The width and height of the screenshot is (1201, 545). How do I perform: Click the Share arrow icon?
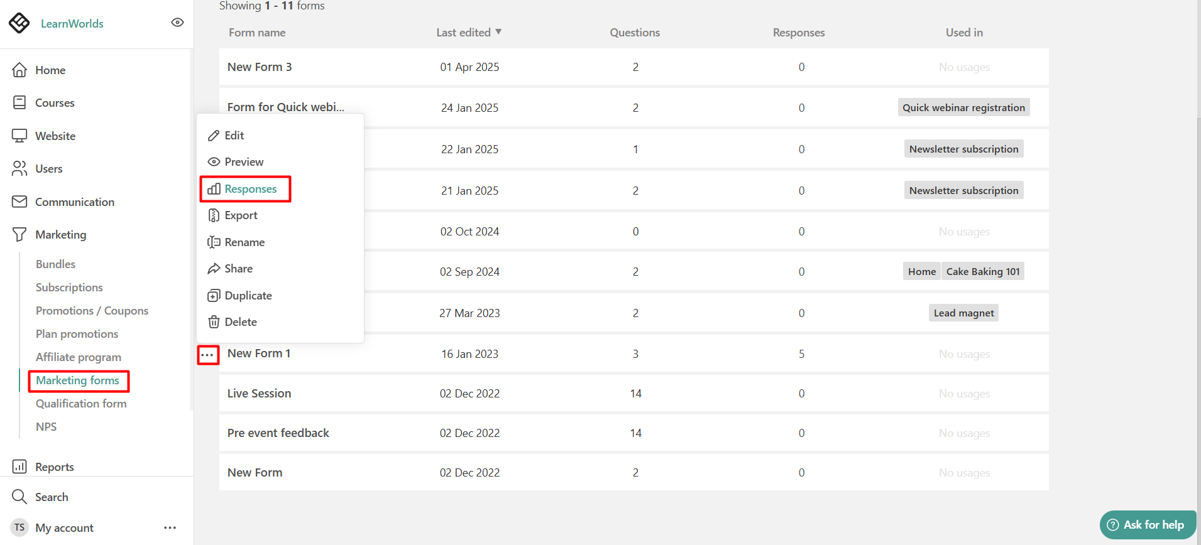tap(214, 269)
